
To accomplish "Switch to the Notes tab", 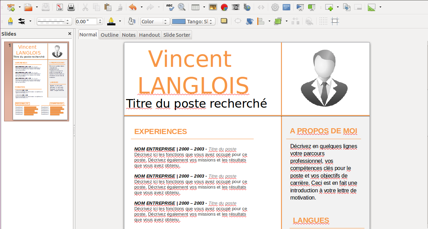I will [x=129, y=35].
